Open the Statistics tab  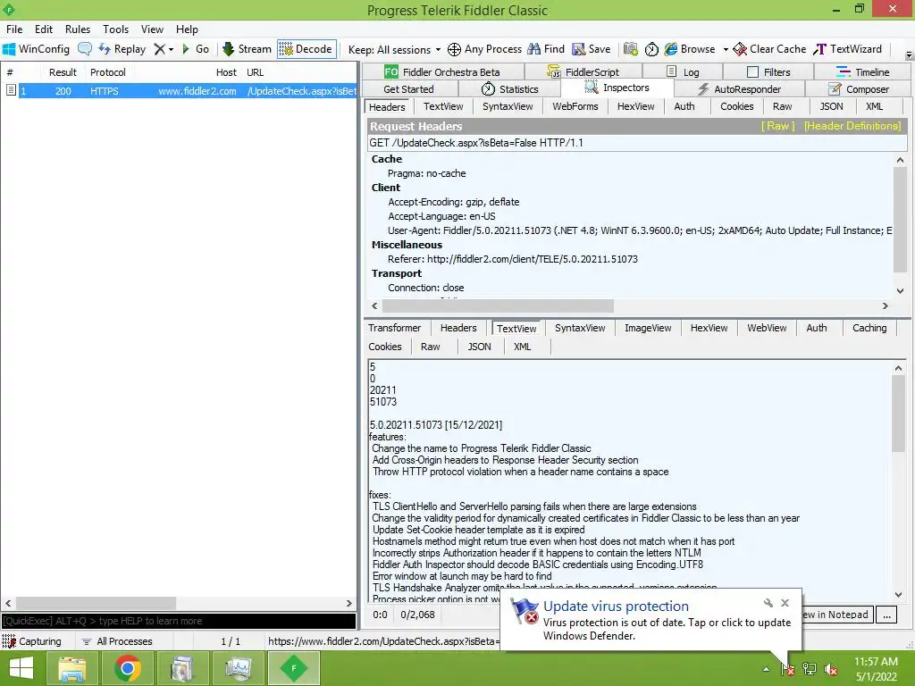pyautogui.click(x=509, y=88)
